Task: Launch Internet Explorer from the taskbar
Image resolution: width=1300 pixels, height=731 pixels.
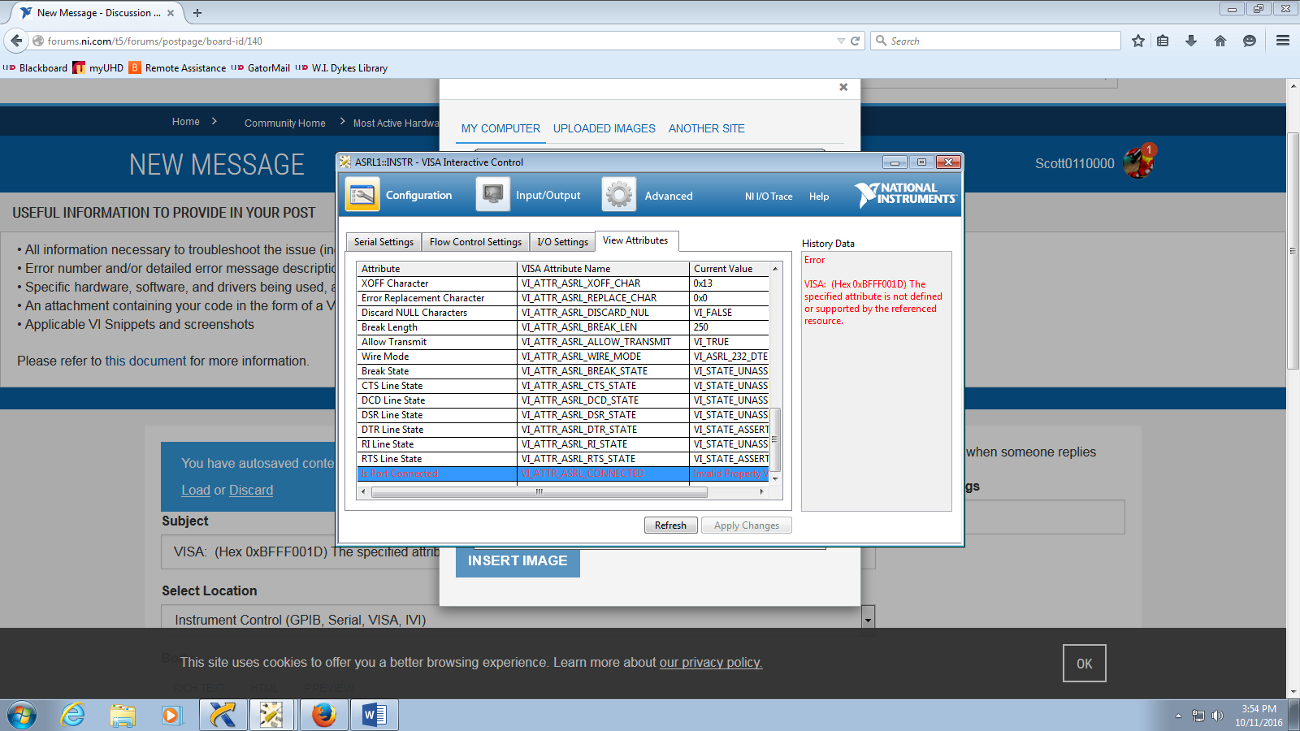Action: [73, 716]
